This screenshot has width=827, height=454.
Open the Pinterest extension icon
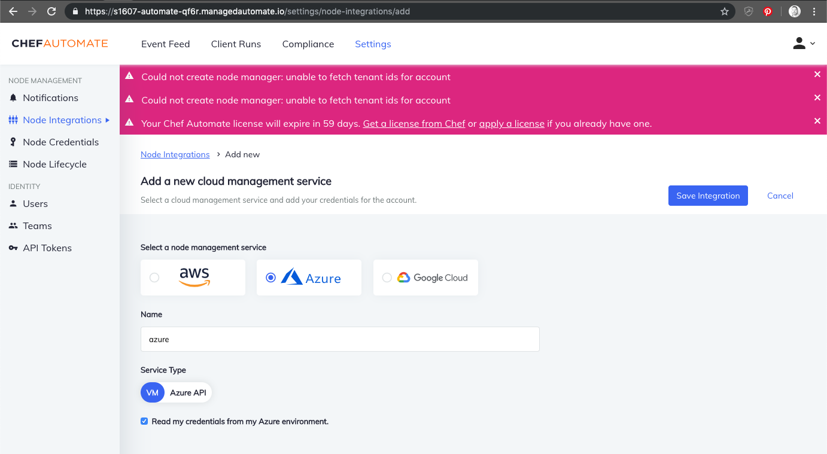(x=768, y=11)
